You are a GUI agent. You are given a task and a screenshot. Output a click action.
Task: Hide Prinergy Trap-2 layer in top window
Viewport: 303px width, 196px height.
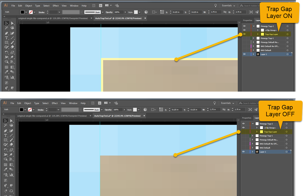pyautogui.click(x=244, y=26)
